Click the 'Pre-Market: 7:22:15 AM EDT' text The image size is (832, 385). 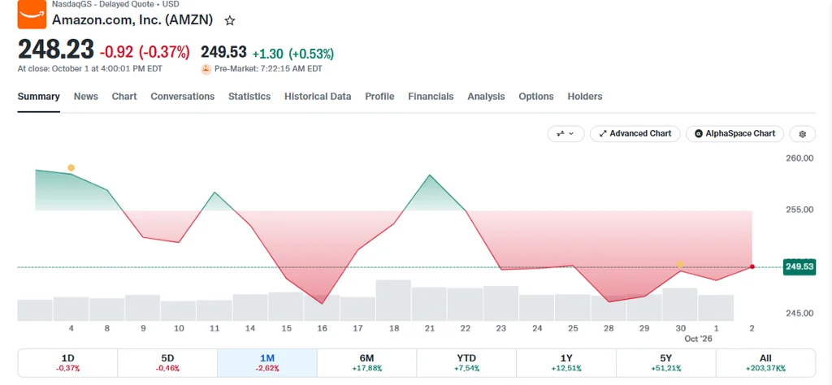click(268, 69)
